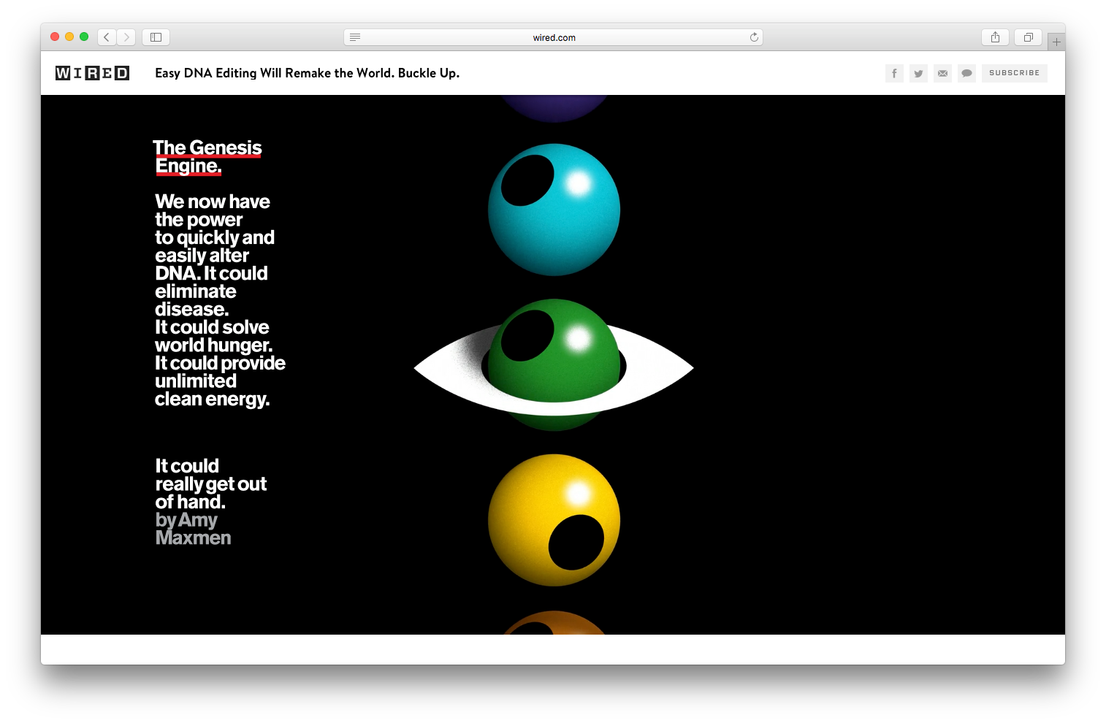1106x723 pixels.
Task: Minimize the Safari window
Action: tap(69, 37)
